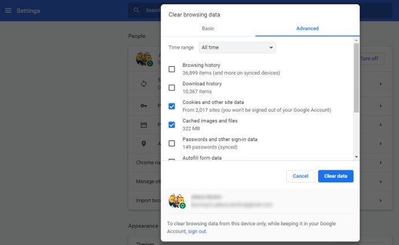Screen dimensions: 399x245
Task: Click the payment methods card icon
Action: [144, 125]
